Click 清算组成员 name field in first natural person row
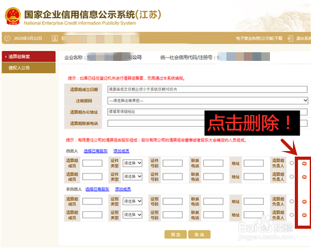Viewport: 311px width, 248px height. [x=92, y=163]
